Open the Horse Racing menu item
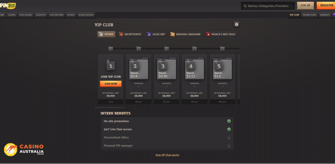Screen dimensions: 335x164 86,15
